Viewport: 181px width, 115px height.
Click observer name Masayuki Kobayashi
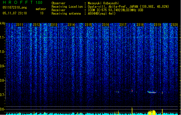pyautogui.click(x=103, y=3)
